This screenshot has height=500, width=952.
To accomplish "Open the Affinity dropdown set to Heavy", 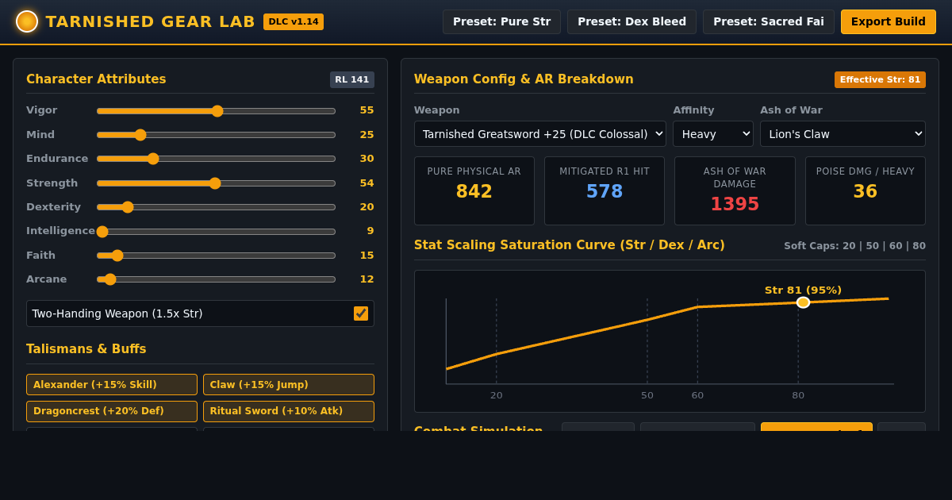I will pyautogui.click(x=713, y=134).
